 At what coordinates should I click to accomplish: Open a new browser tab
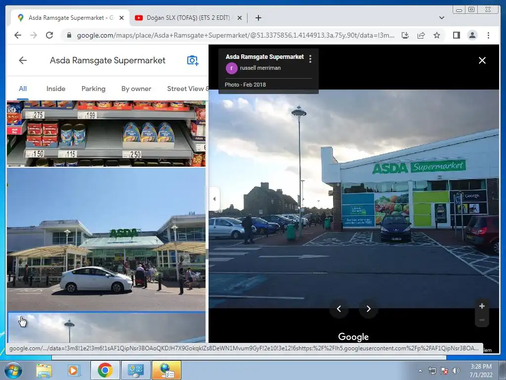[258, 18]
